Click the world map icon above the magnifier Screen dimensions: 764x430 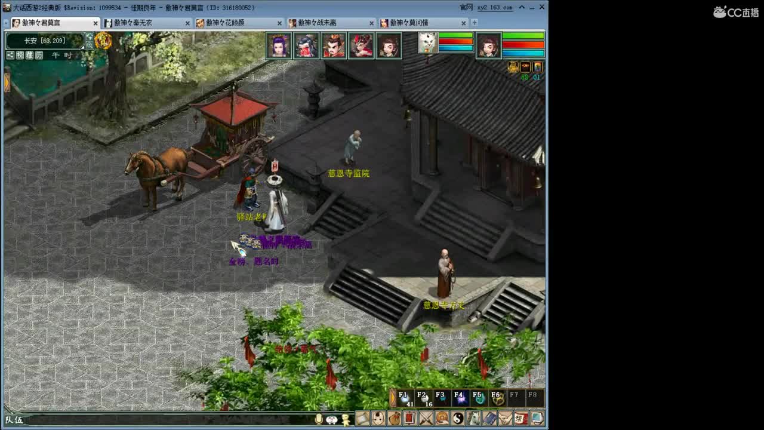[x=90, y=37]
